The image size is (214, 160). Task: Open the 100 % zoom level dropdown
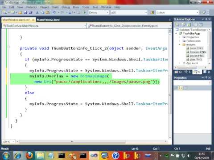(13, 142)
